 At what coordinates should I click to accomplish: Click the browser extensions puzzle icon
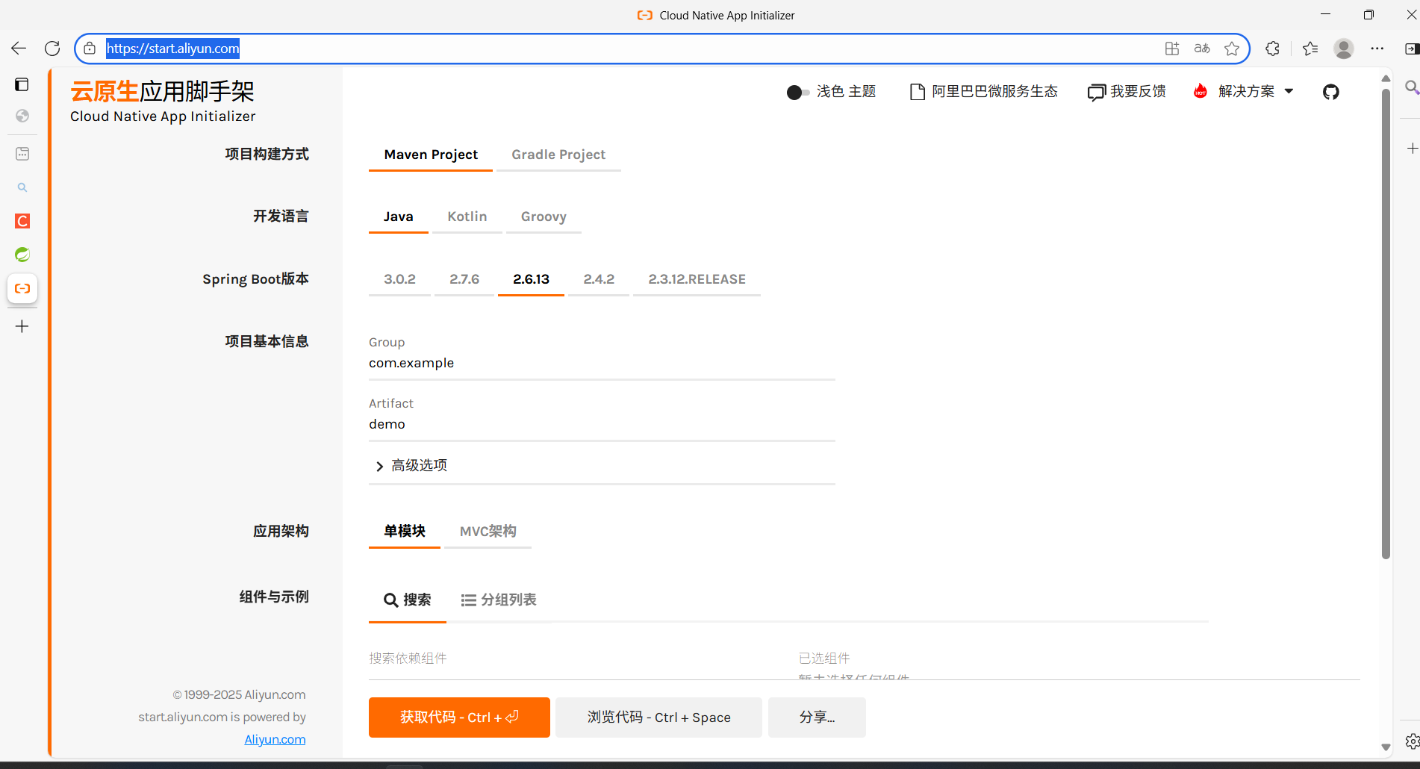point(1271,49)
